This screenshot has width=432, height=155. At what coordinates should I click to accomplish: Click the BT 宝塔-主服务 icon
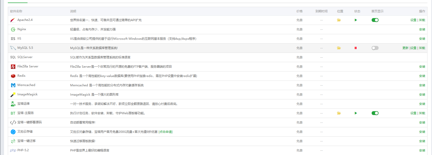(x=13, y=113)
